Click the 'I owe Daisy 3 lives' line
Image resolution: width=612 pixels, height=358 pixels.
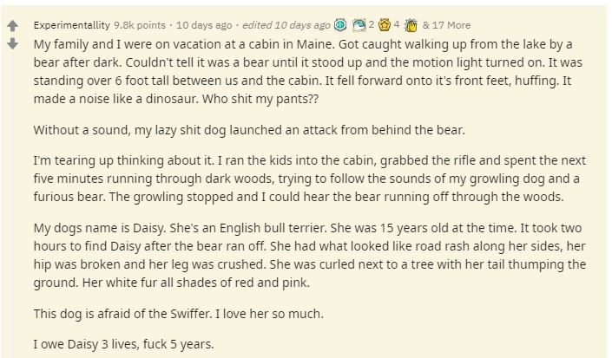coord(124,344)
